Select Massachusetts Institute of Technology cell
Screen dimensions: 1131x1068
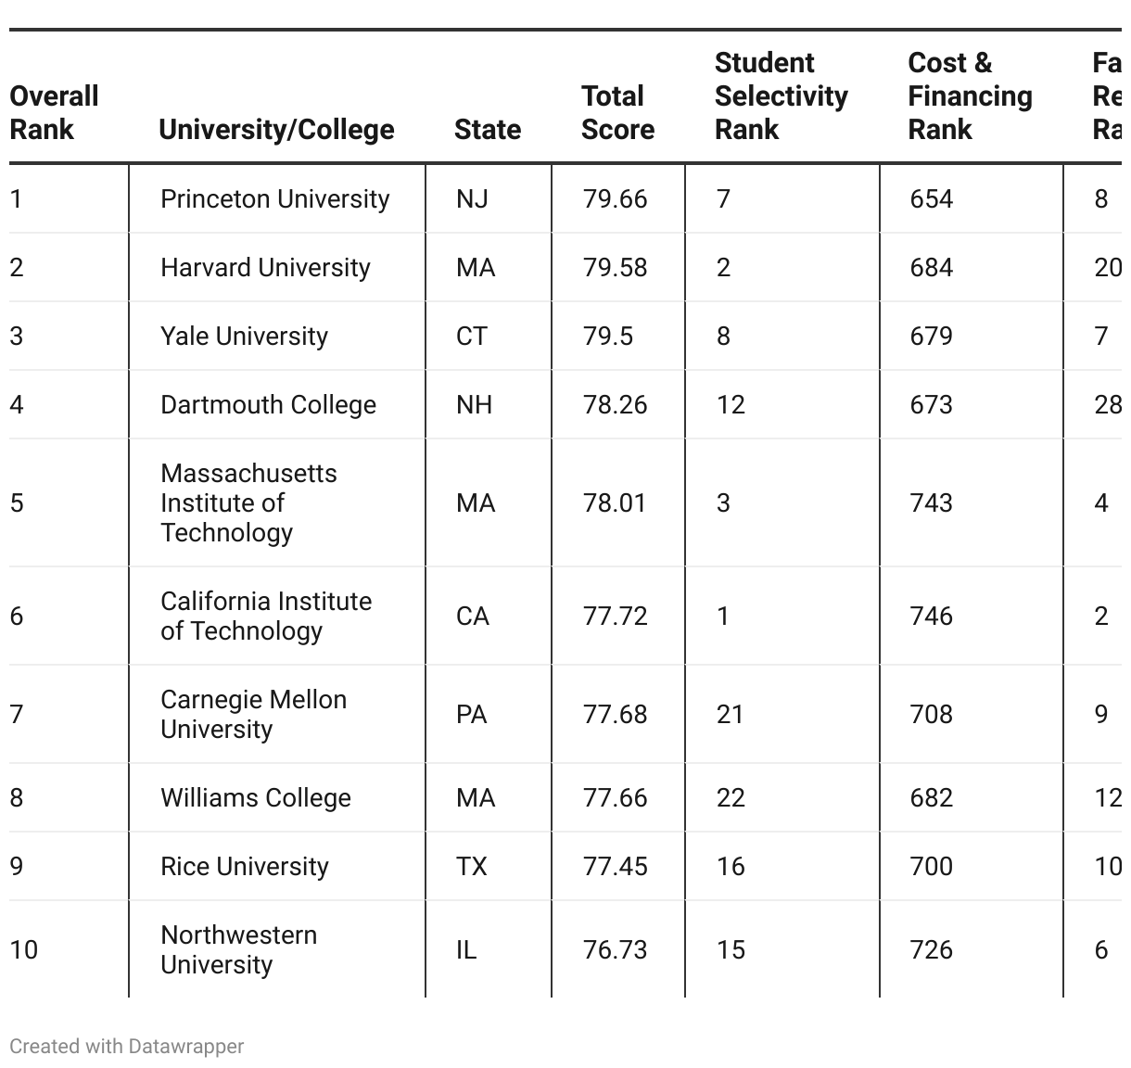click(248, 502)
